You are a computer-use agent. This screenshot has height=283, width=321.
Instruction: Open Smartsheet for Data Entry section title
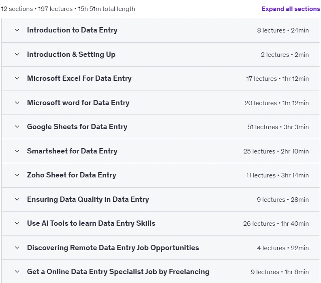click(x=72, y=151)
